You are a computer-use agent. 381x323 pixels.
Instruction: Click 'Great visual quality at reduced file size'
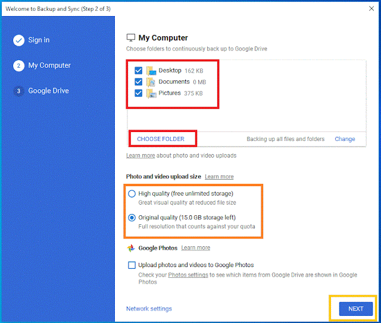pos(187,202)
